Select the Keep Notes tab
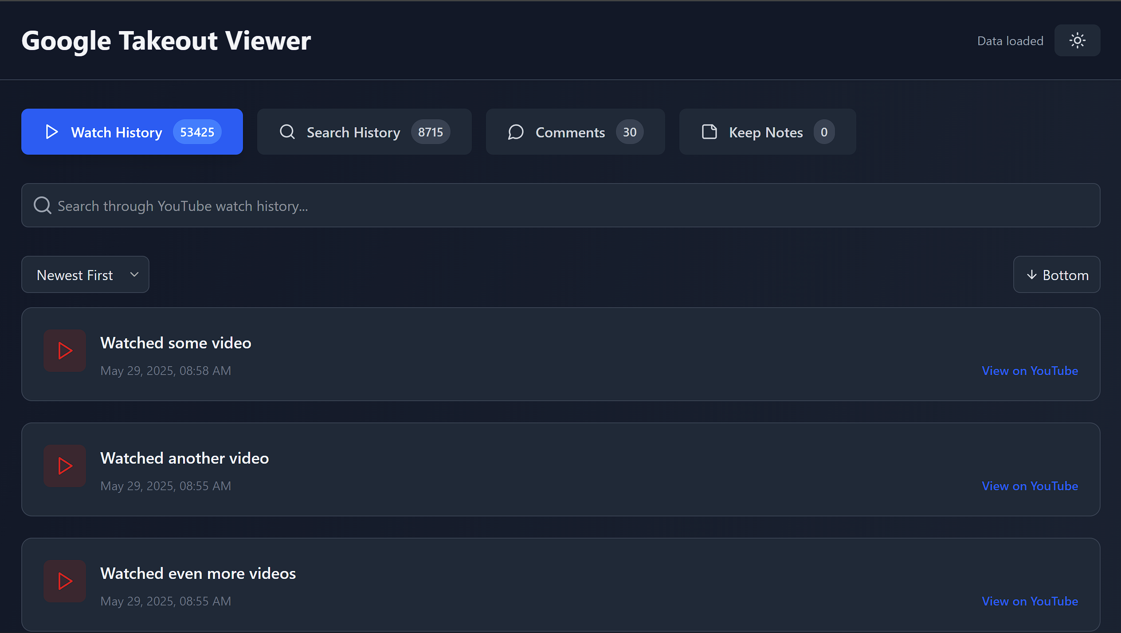This screenshot has height=633, width=1121. 767,132
